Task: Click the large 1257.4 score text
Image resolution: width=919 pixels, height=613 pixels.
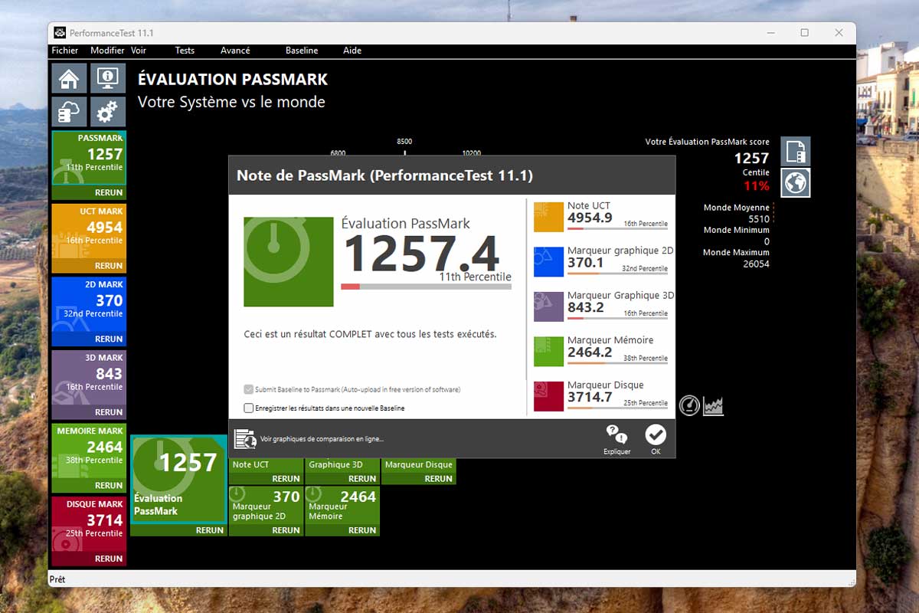Action: pyautogui.click(x=421, y=254)
